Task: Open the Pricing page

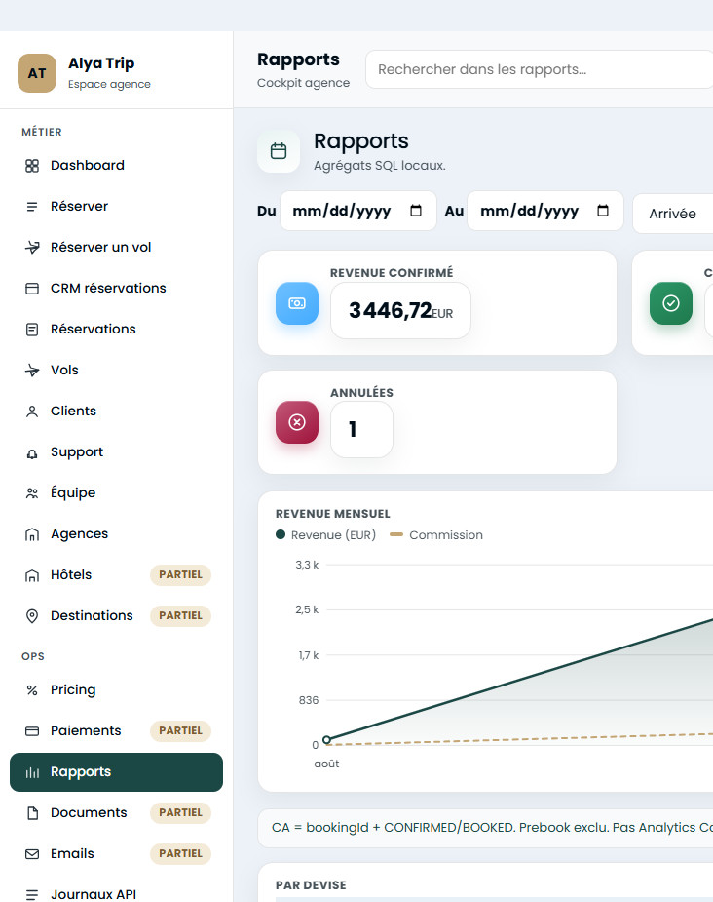Action: click(116, 690)
